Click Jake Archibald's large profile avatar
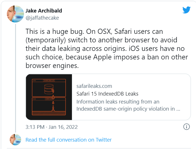The height and width of the screenshot is (149, 196). pos(15,14)
